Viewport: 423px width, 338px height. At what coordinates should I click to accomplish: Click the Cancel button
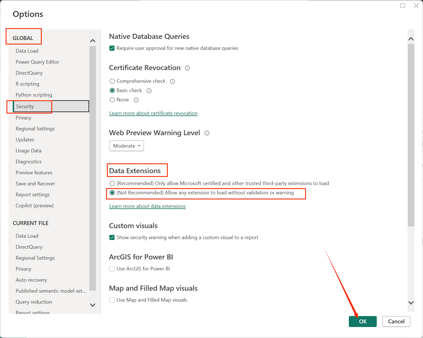tap(396, 321)
